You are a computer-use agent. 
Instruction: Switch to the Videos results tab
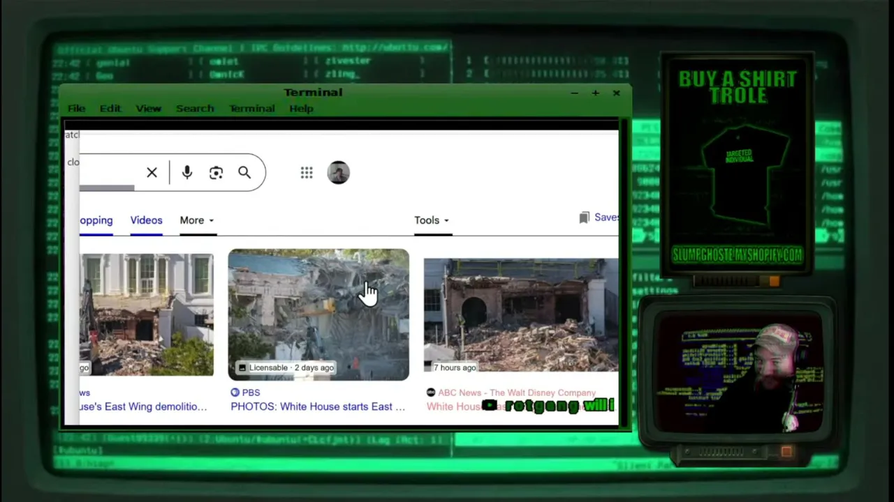point(146,220)
